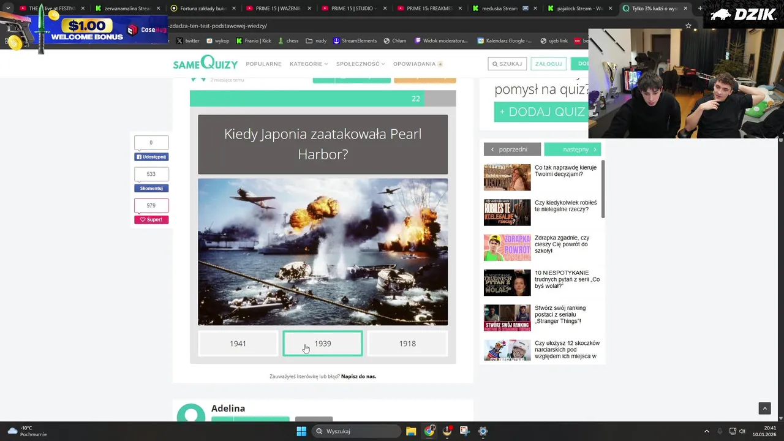The width and height of the screenshot is (784, 441).
Task: Open the skoczków narciarskich quiz link
Action: coord(567,350)
